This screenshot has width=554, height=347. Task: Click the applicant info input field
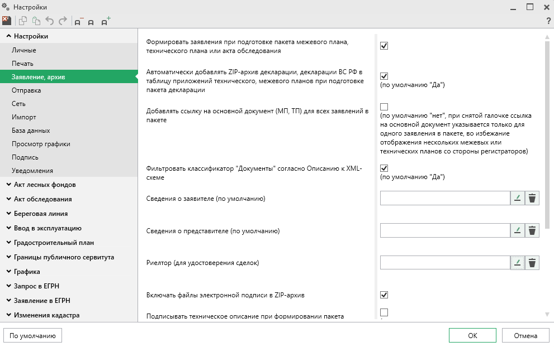point(444,198)
